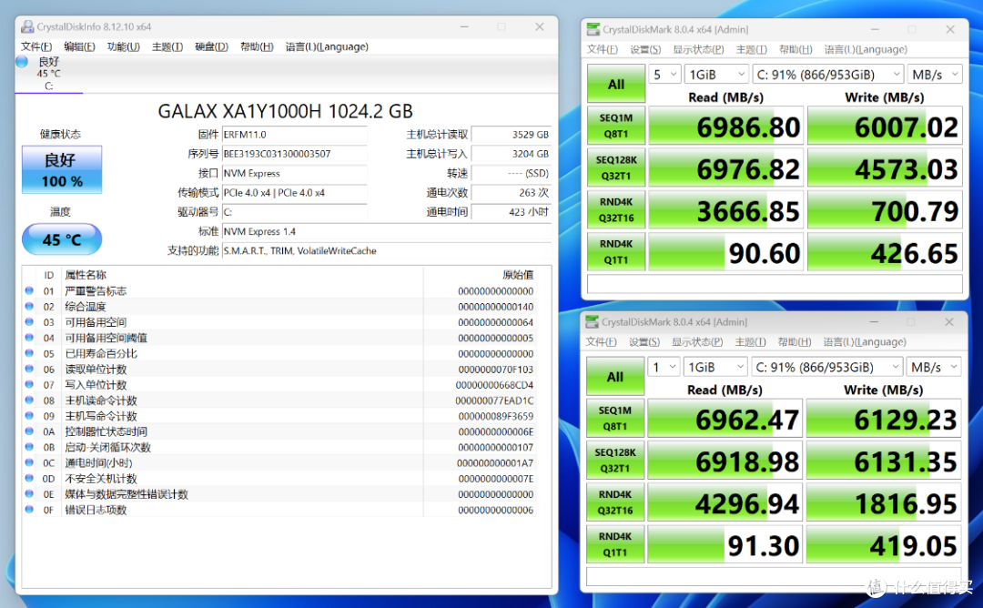983x608 pixels.
Task: Open 文件(F) menu in CrystalDiskInfo
Action: [36, 47]
